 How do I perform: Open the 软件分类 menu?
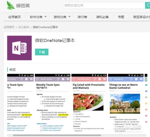coord(36,17)
